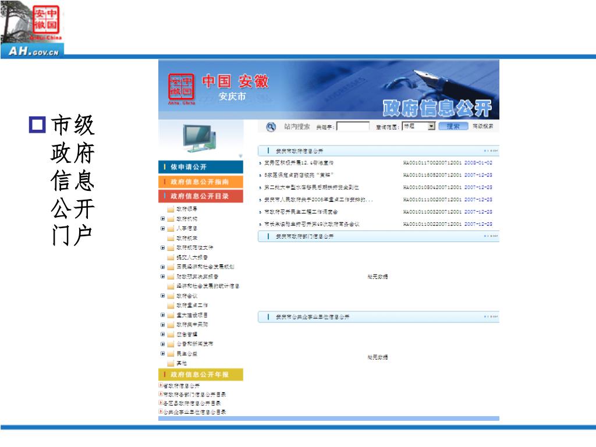Viewport: 596px width, 447px height.
Task: Open the 5家医保定点药店被亮"黄牌" article
Action: pyautogui.click(x=299, y=175)
